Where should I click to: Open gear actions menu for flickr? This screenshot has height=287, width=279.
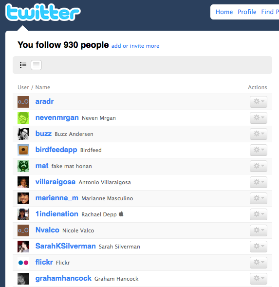(259, 263)
